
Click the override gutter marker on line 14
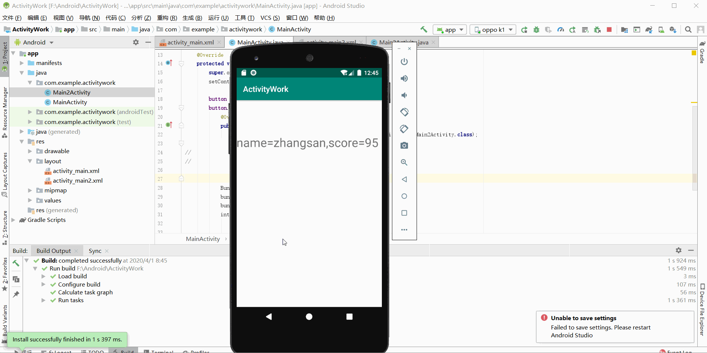tap(169, 63)
